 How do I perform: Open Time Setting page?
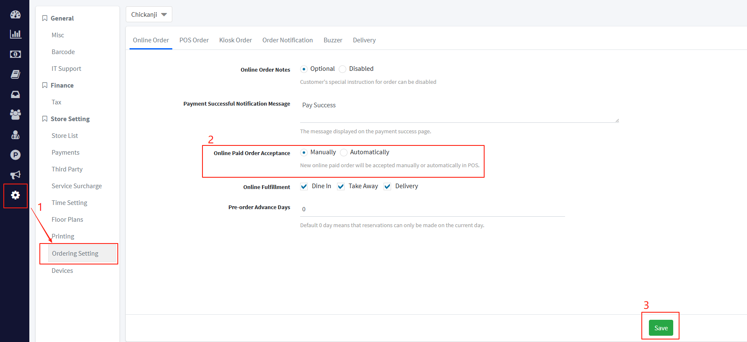coord(70,202)
